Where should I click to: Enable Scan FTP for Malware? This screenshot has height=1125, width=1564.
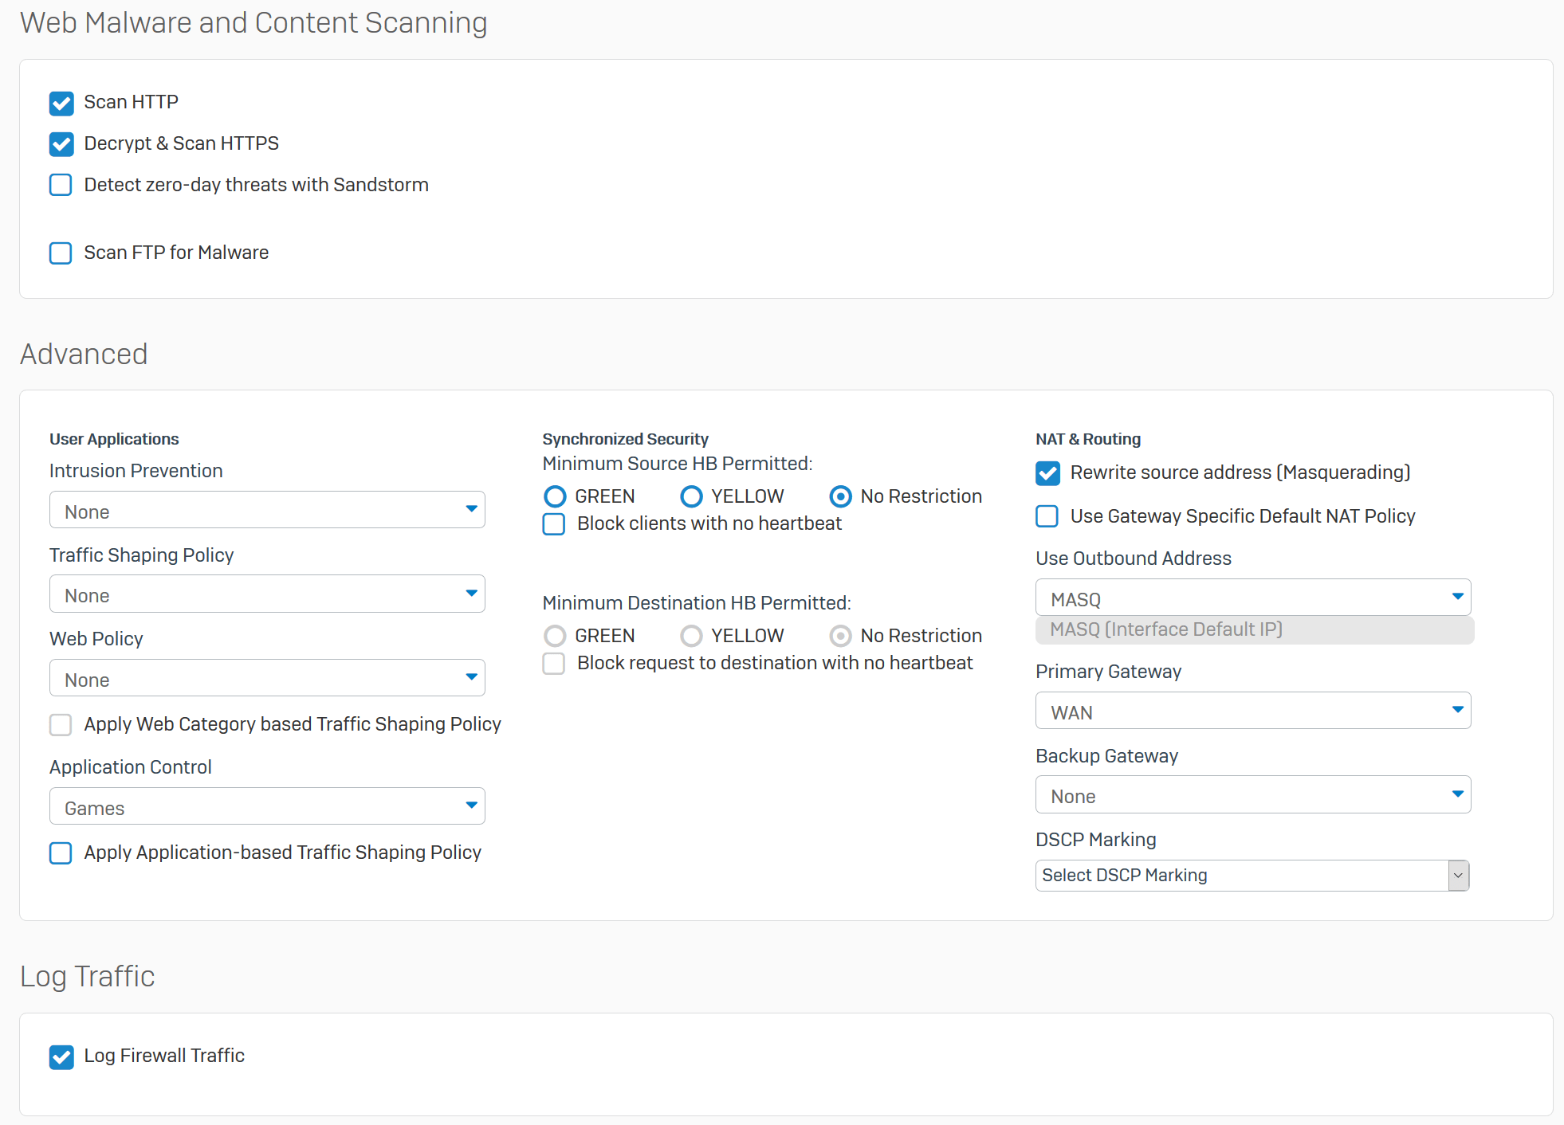[x=61, y=253]
